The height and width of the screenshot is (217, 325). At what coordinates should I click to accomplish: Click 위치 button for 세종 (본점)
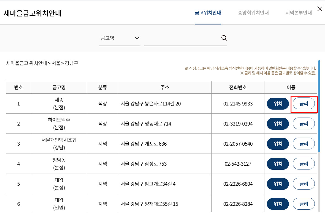(x=278, y=104)
